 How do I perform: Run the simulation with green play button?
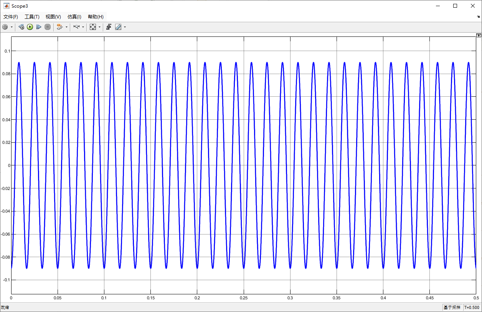tap(30, 27)
